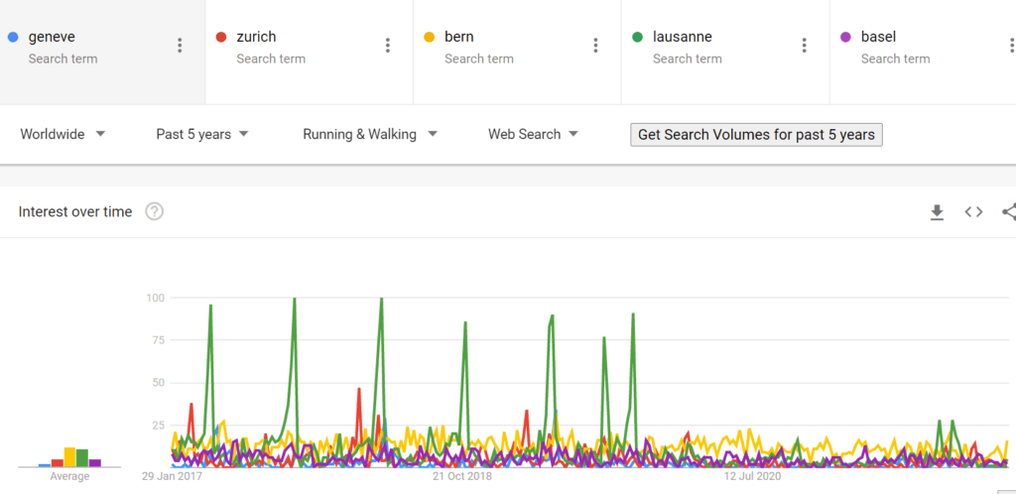Open the Worldwide region dropdown
Image resolution: width=1016 pixels, height=494 pixels.
pyautogui.click(x=63, y=135)
